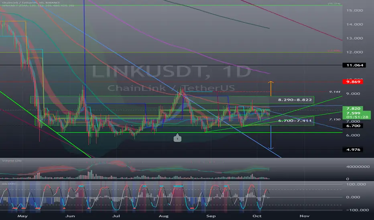Select the red 9.869 price label
This screenshot has width=374, height=220.
(x=353, y=82)
